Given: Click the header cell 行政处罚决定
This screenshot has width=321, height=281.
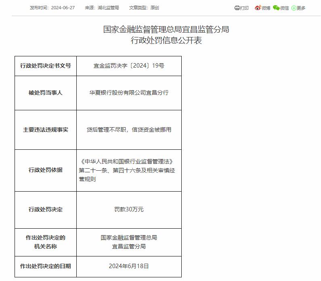Looking at the screenshot, I should [46, 209].
